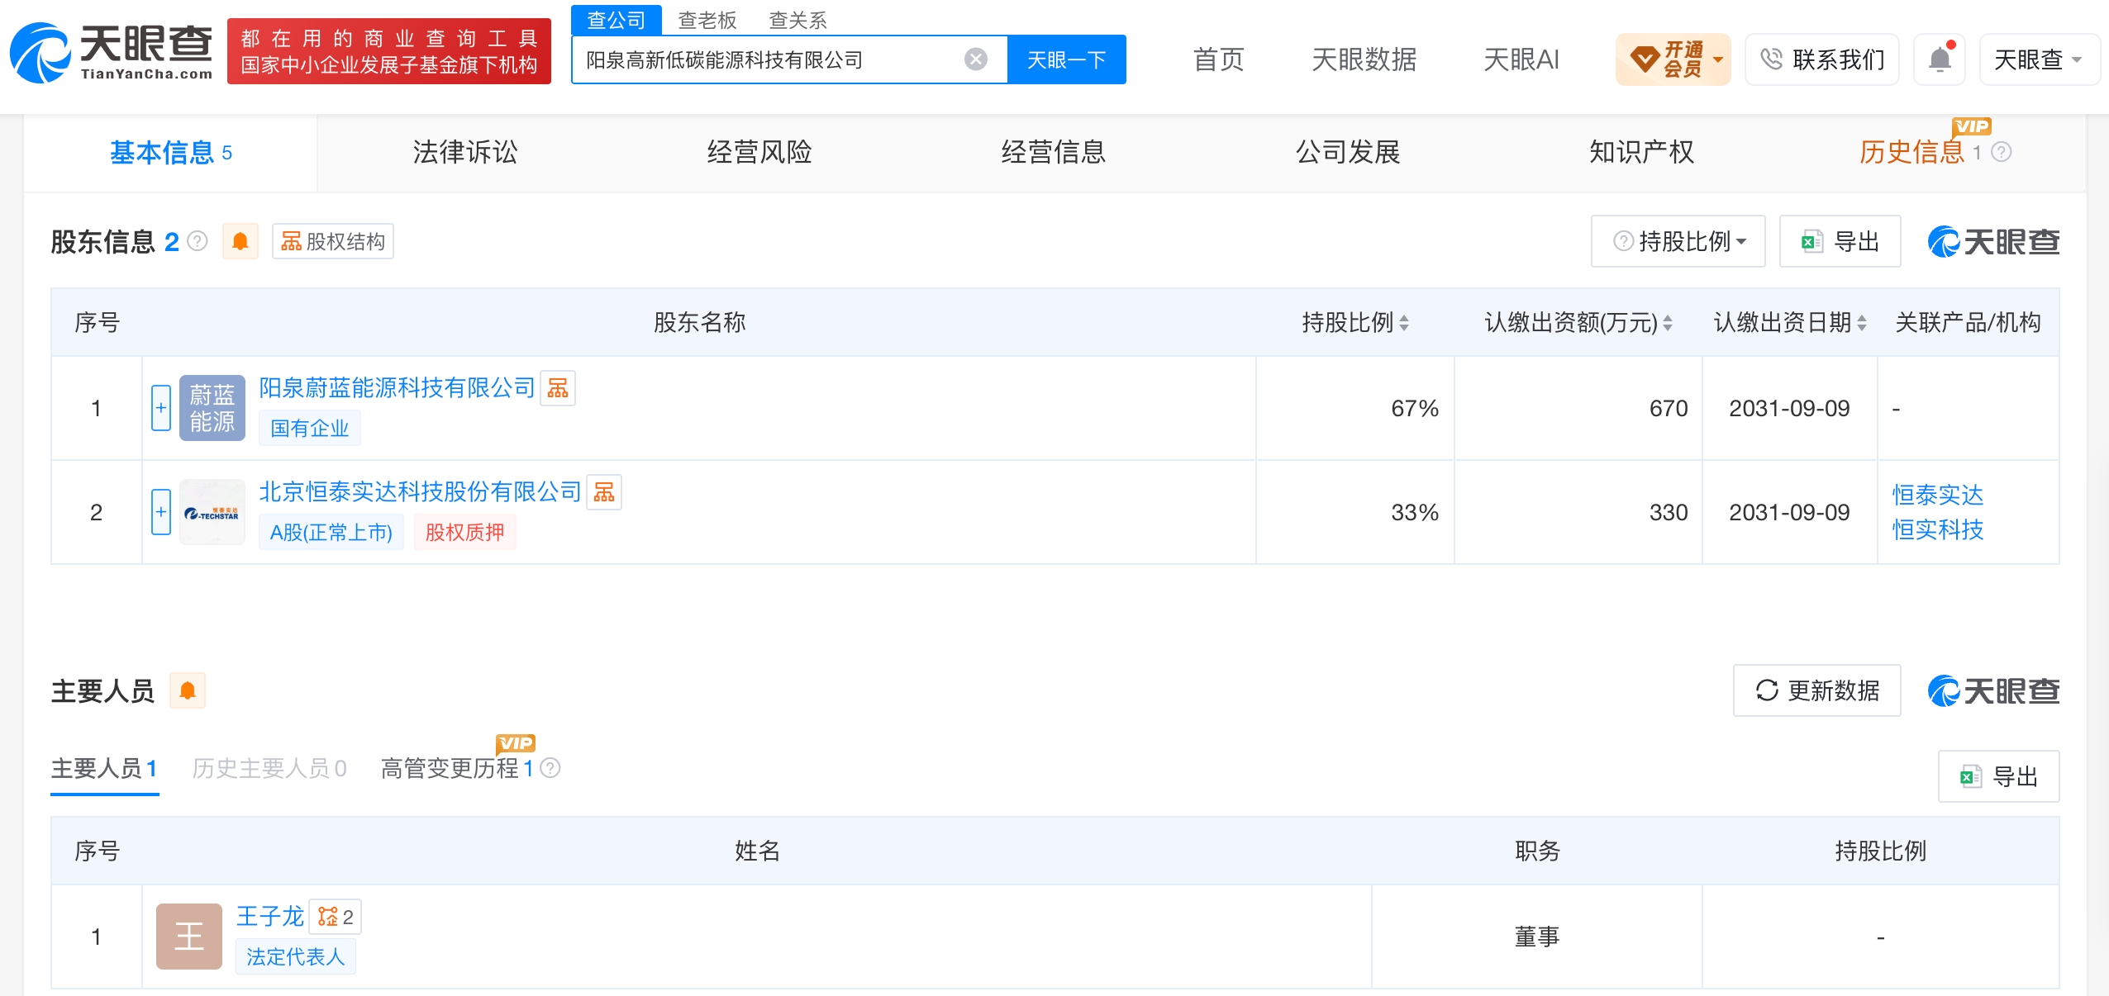2109x996 pixels.
Task: Click Excel icon in shareholder 导出 button
Action: (x=1812, y=241)
